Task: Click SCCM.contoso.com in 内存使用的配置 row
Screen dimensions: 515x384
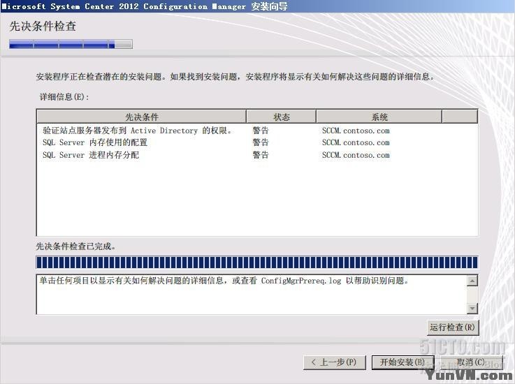Action: click(356, 142)
